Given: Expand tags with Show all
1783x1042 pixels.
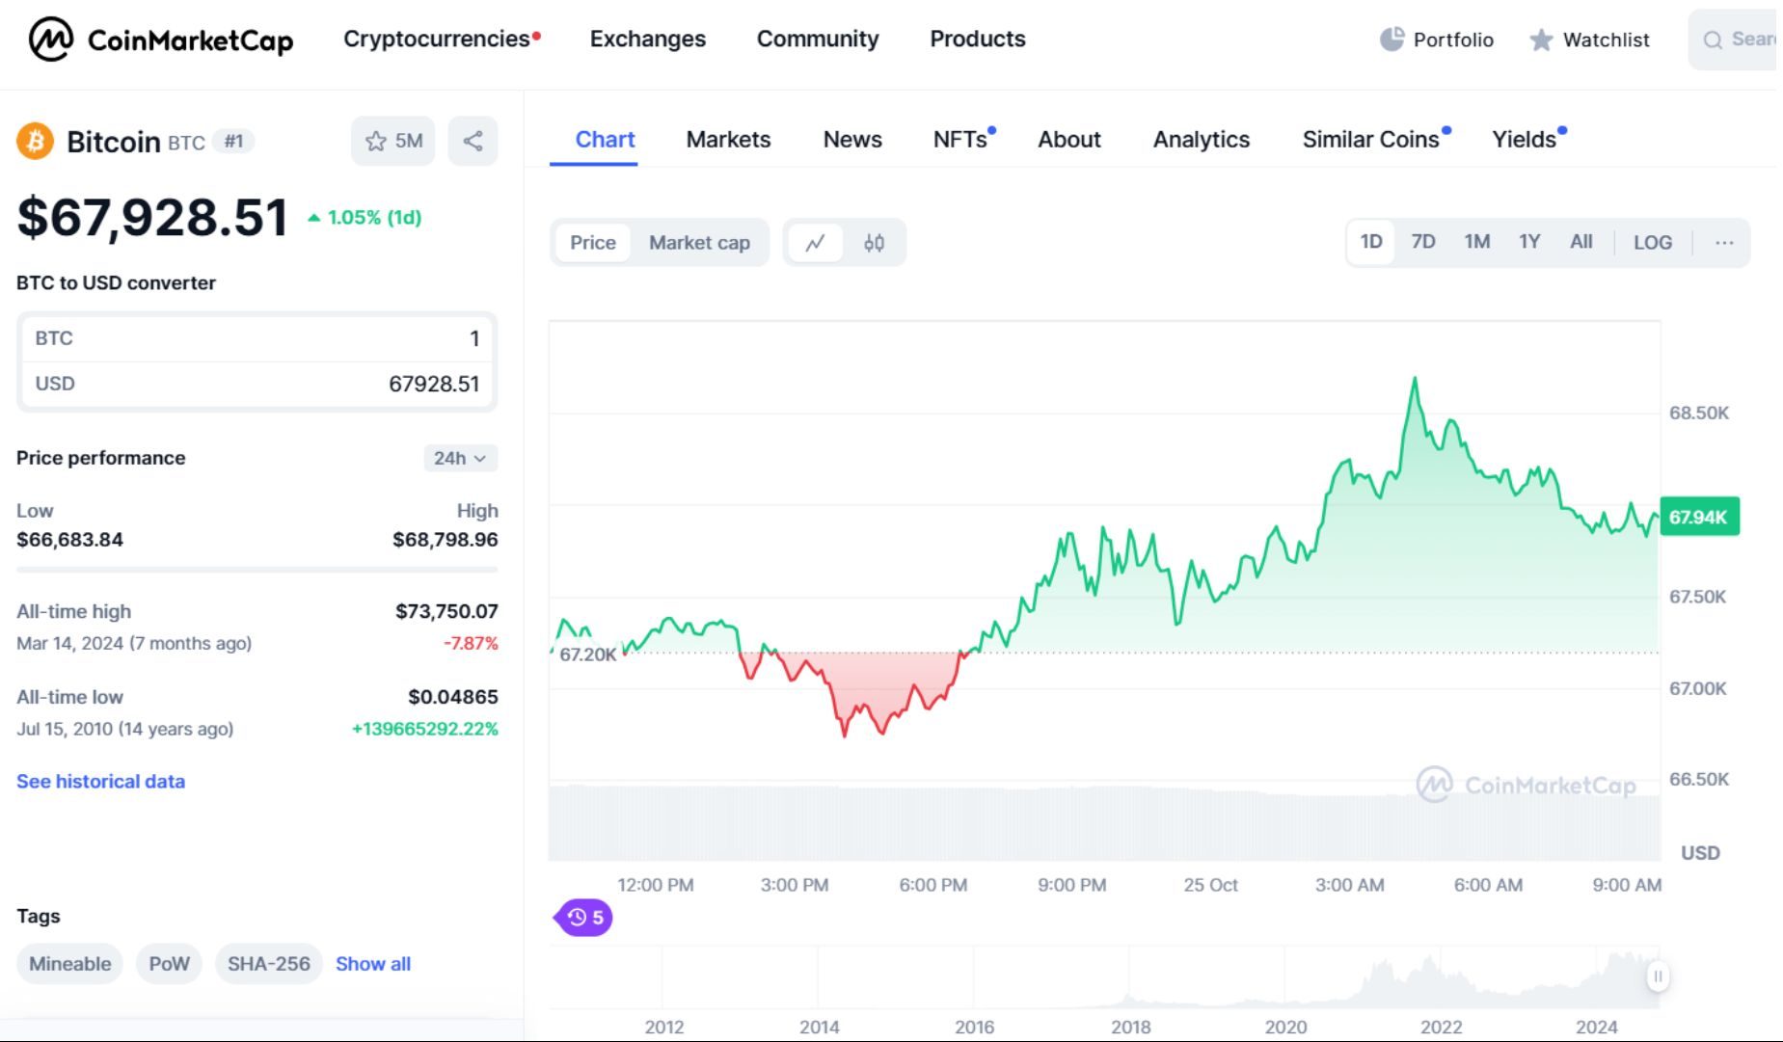Looking at the screenshot, I should (x=372, y=964).
